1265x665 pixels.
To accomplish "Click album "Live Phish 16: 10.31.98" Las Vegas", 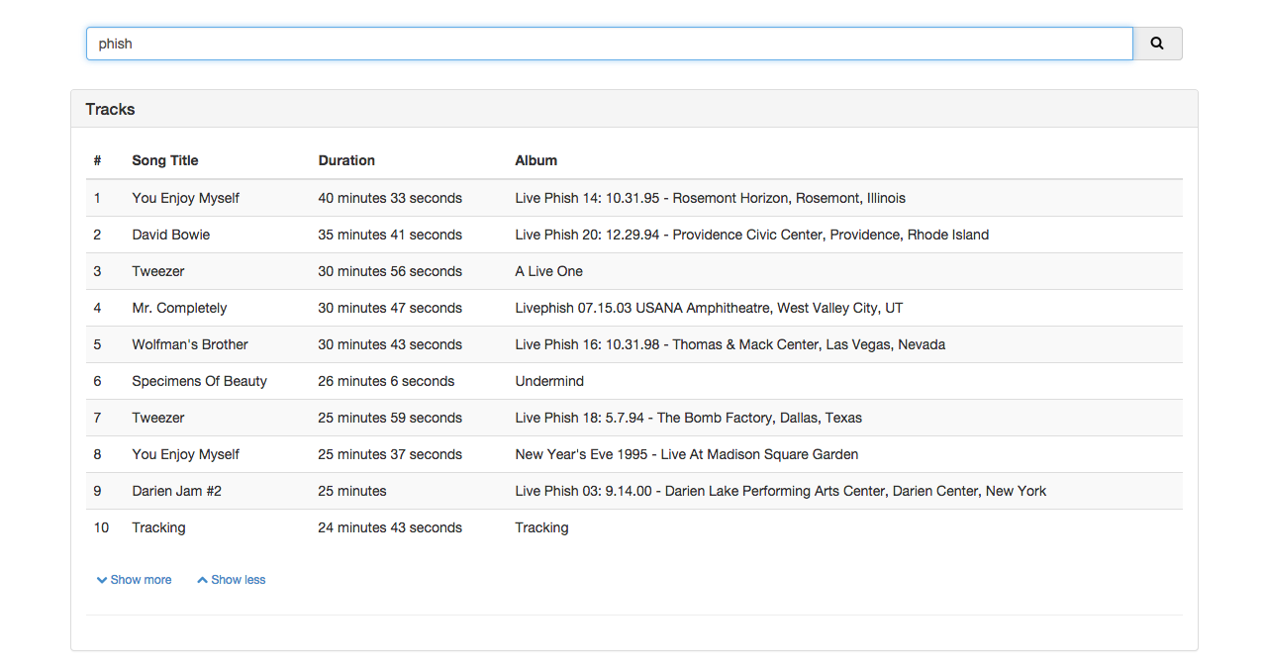I will pos(730,344).
